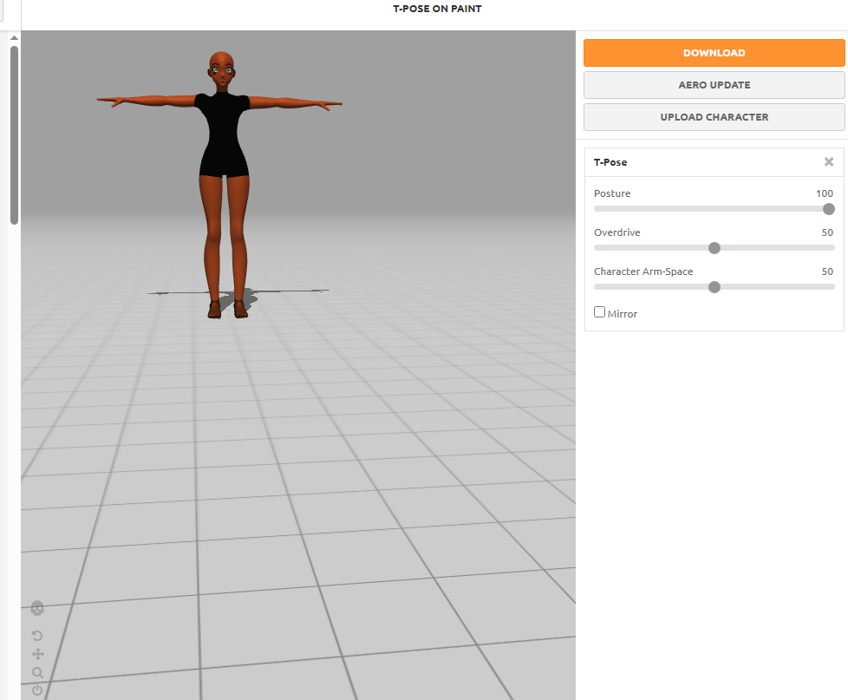848x700 pixels.
Task: Click the Posture slider handle
Action: (829, 209)
